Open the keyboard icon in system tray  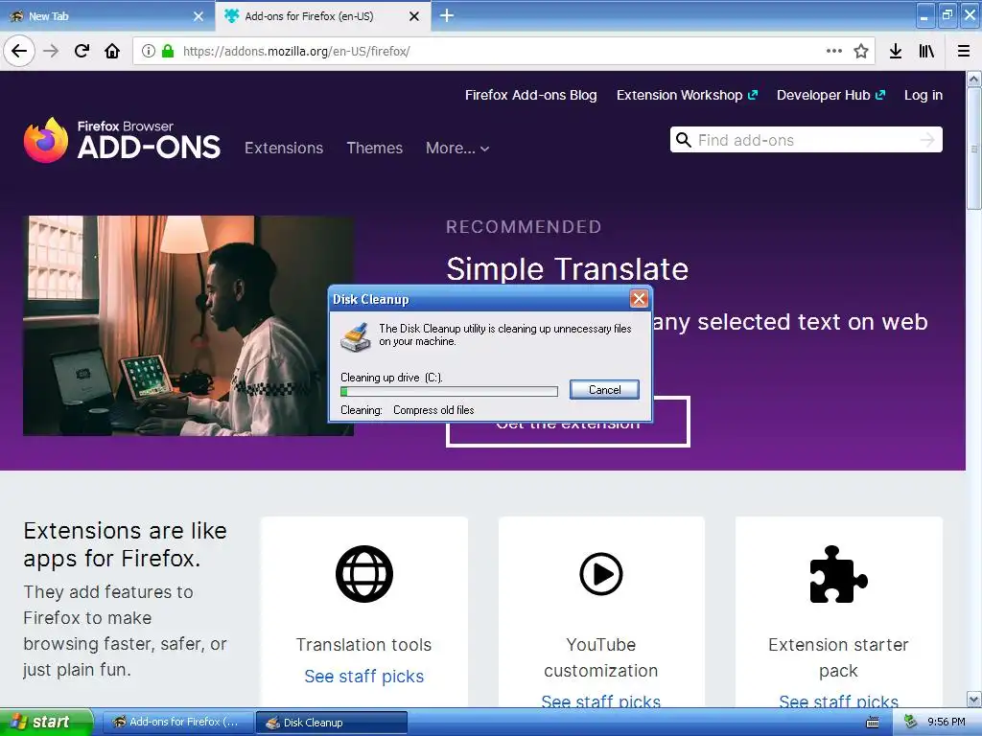tap(872, 723)
